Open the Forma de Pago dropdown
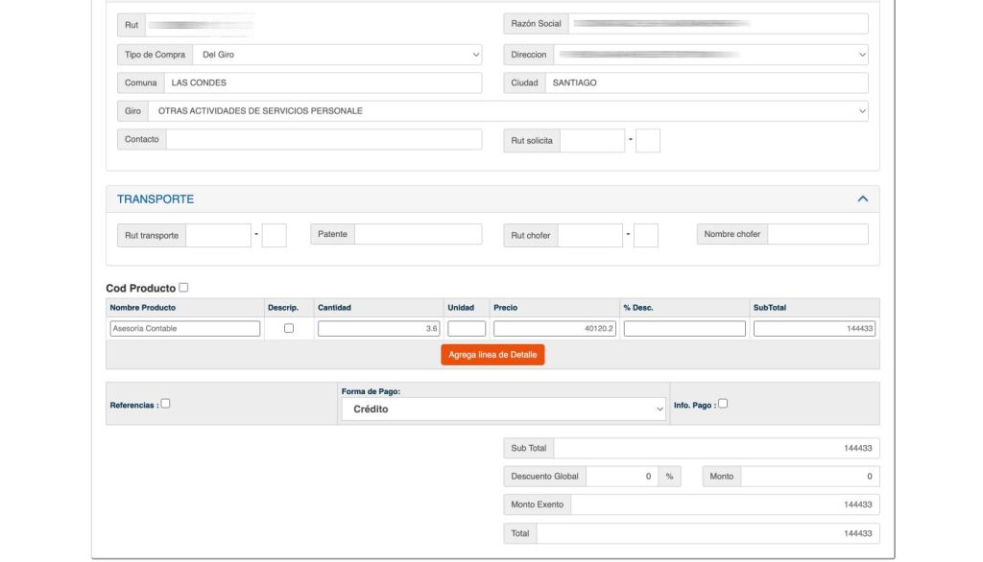This screenshot has width=983, height=562. coord(503,410)
